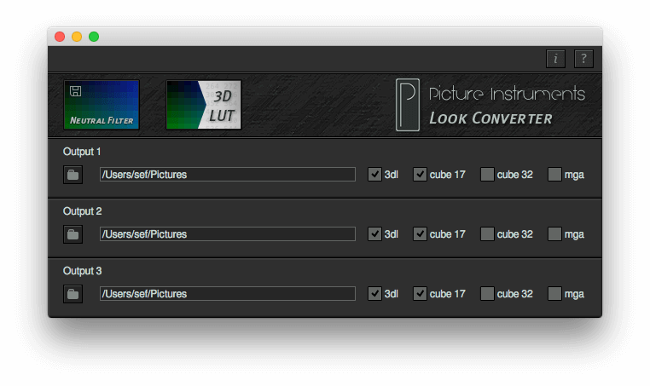Enable cube 32 for Output 1

click(488, 175)
